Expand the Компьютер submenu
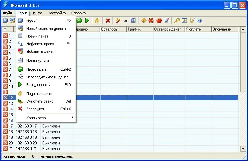Viewport: 248px width, 161px height. tap(46, 118)
